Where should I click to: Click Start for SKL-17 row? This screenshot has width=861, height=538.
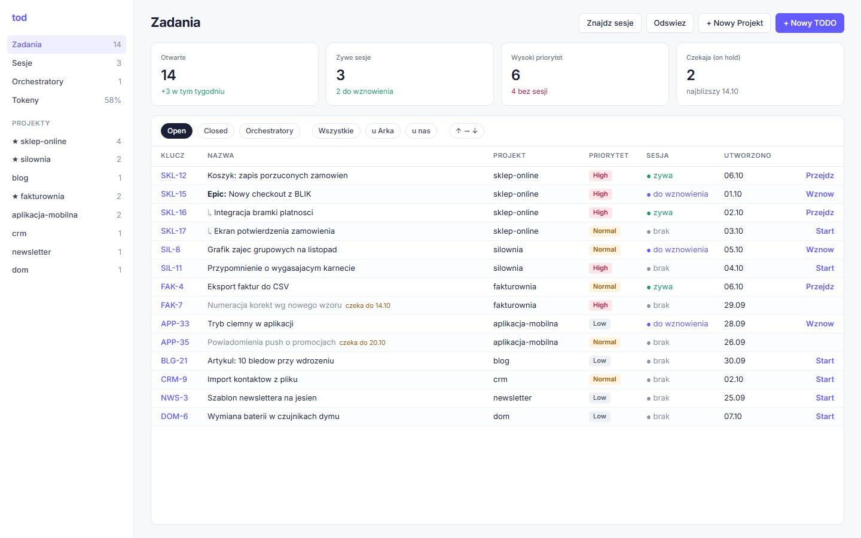(x=825, y=231)
